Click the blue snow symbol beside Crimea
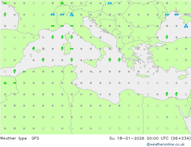 (186, 26)
